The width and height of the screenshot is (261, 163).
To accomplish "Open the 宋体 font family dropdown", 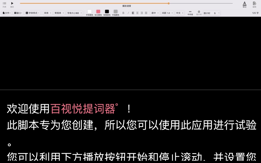I will 48,13.
